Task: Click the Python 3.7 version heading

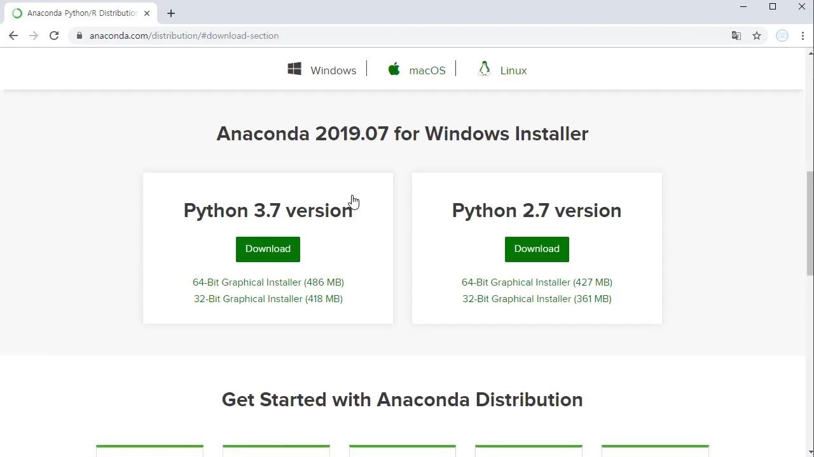Action: tap(268, 211)
